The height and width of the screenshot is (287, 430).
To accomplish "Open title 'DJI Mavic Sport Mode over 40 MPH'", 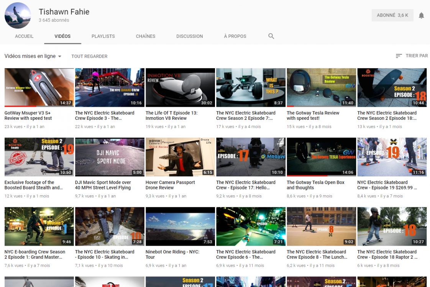I will pos(103,185).
